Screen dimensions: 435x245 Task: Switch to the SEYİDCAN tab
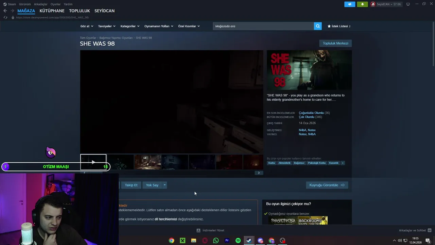coord(104,11)
